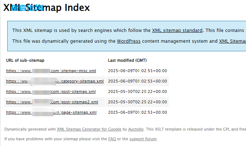Open the Auctollo link
Viewport: 246px width, 146px height.
point(136,129)
